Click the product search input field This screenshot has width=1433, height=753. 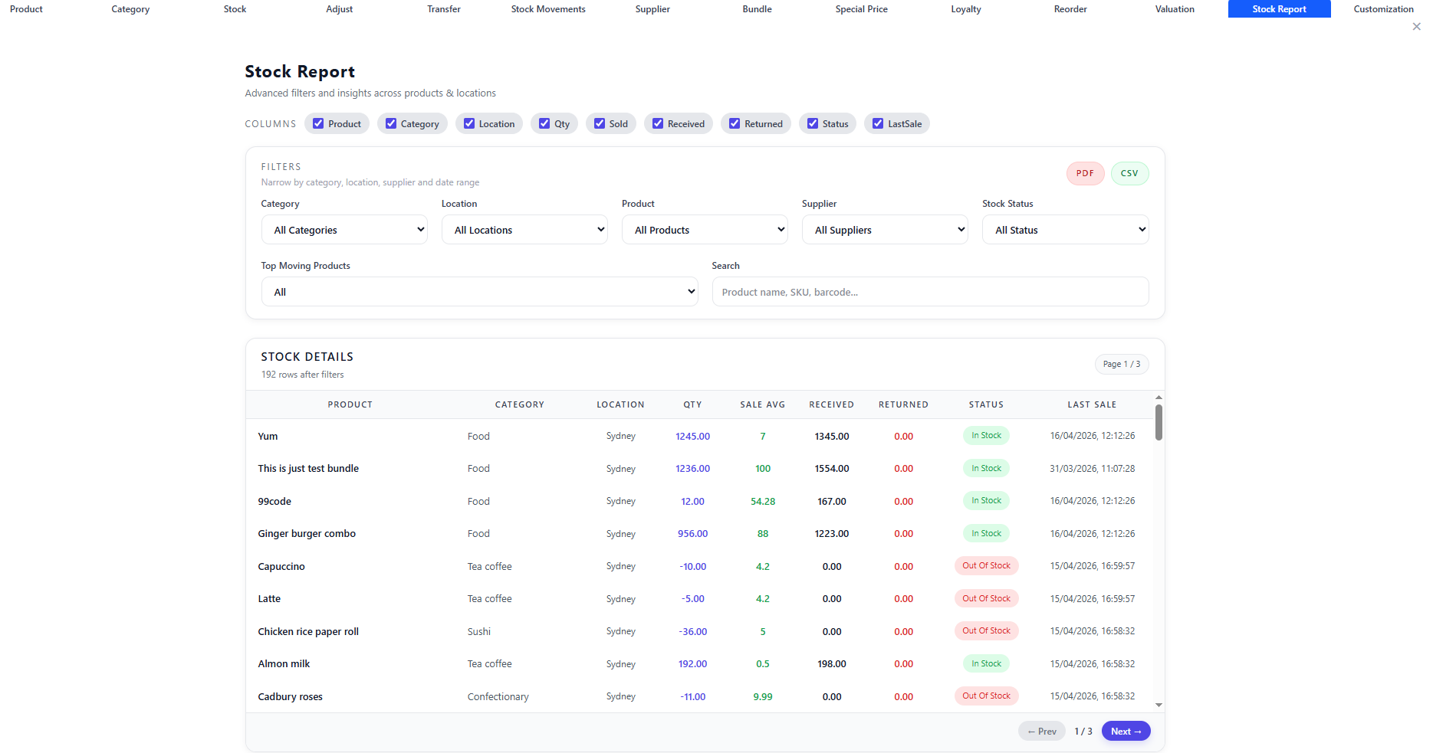click(x=930, y=292)
